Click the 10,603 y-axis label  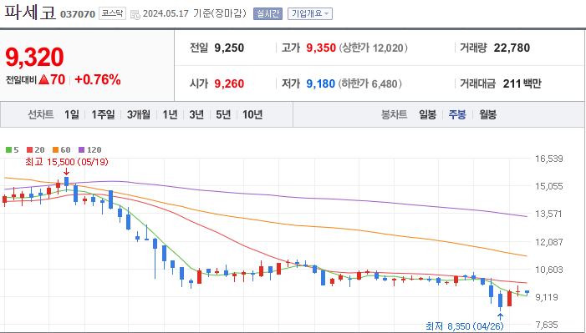tap(549, 270)
